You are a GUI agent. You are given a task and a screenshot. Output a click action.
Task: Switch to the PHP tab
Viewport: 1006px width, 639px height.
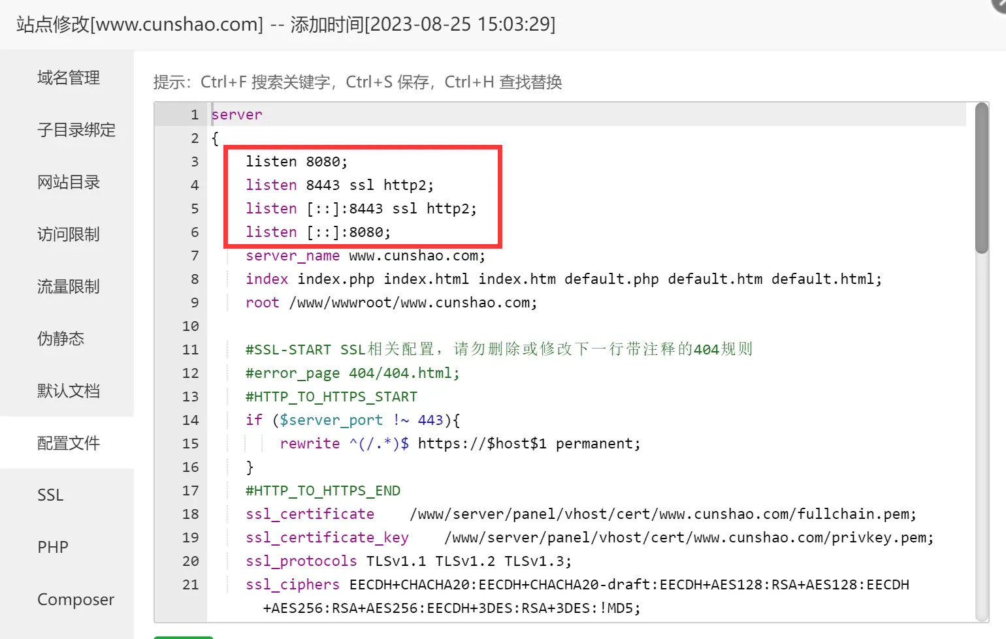52,547
